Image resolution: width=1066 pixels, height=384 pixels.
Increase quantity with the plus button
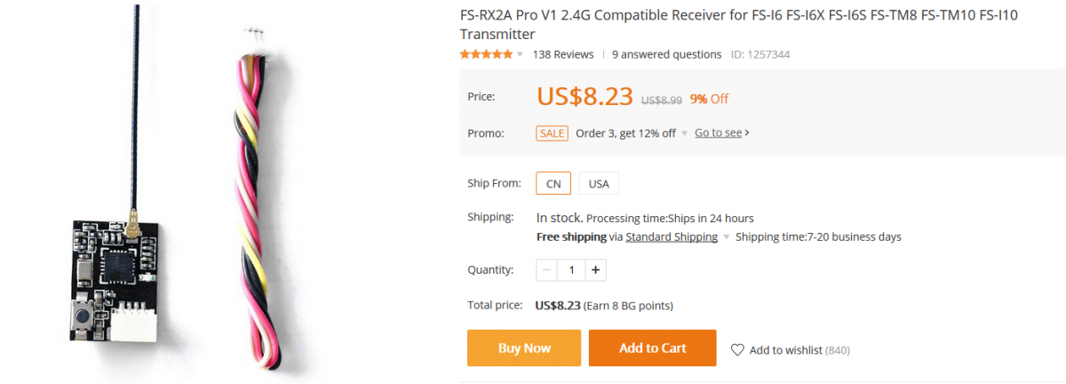click(x=595, y=269)
